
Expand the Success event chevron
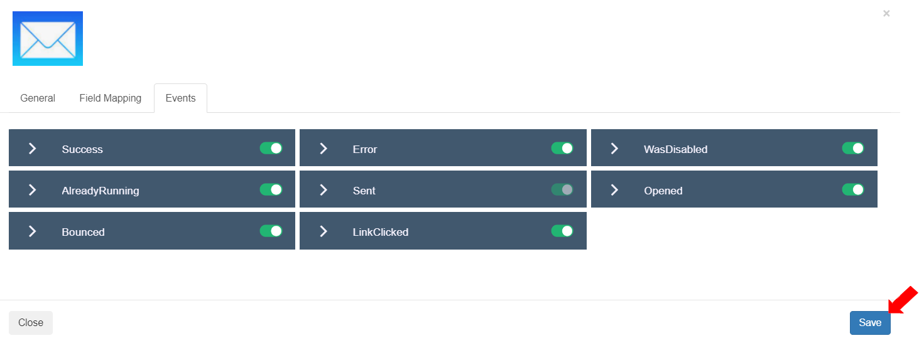33,149
